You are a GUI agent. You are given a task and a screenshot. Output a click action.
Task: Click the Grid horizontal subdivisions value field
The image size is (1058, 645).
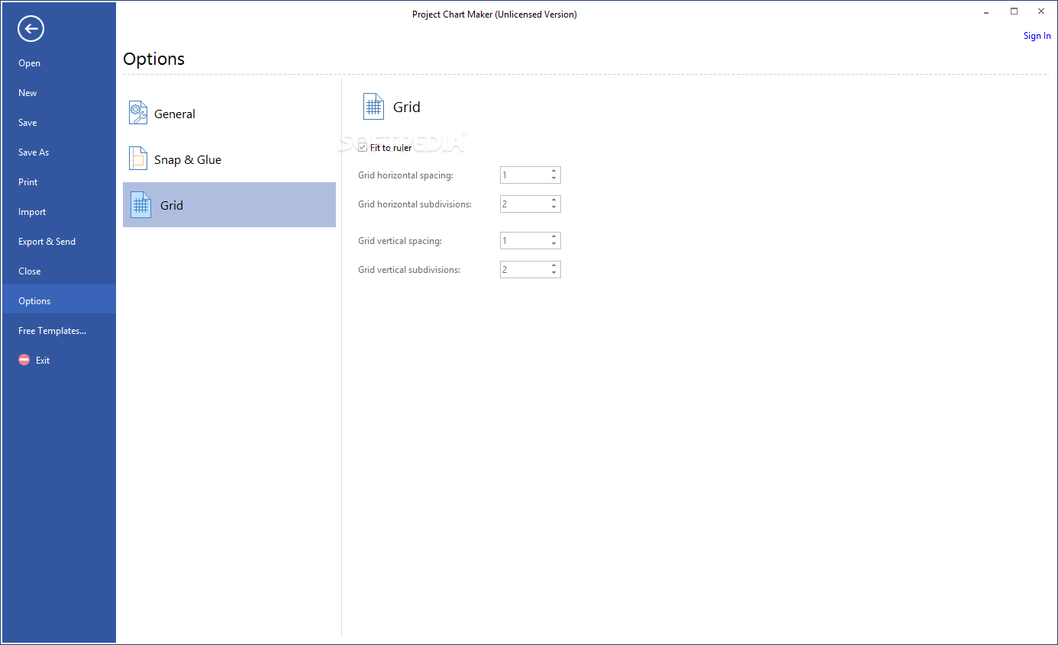[524, 204]
